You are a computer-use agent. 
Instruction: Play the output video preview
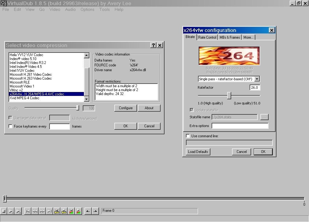tap(18, 211)
